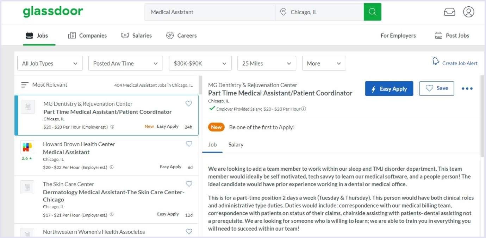Click info icon beside $17 - $21 estimate
Screen dimensions: 486x238
point(112,215)
